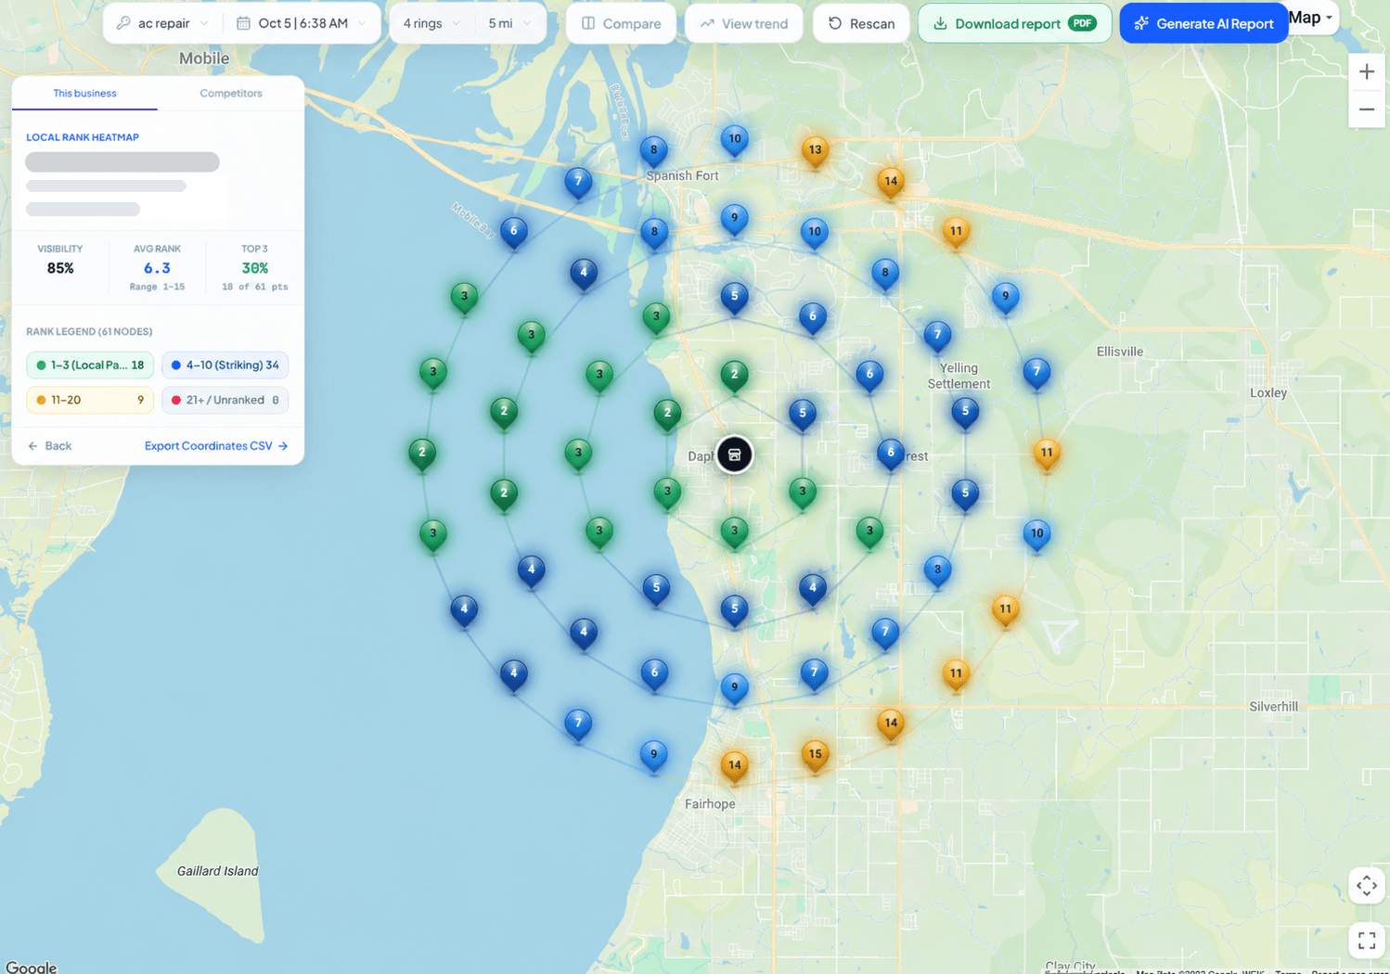Open the Map type dropdown

click(x=1311, y=18)
